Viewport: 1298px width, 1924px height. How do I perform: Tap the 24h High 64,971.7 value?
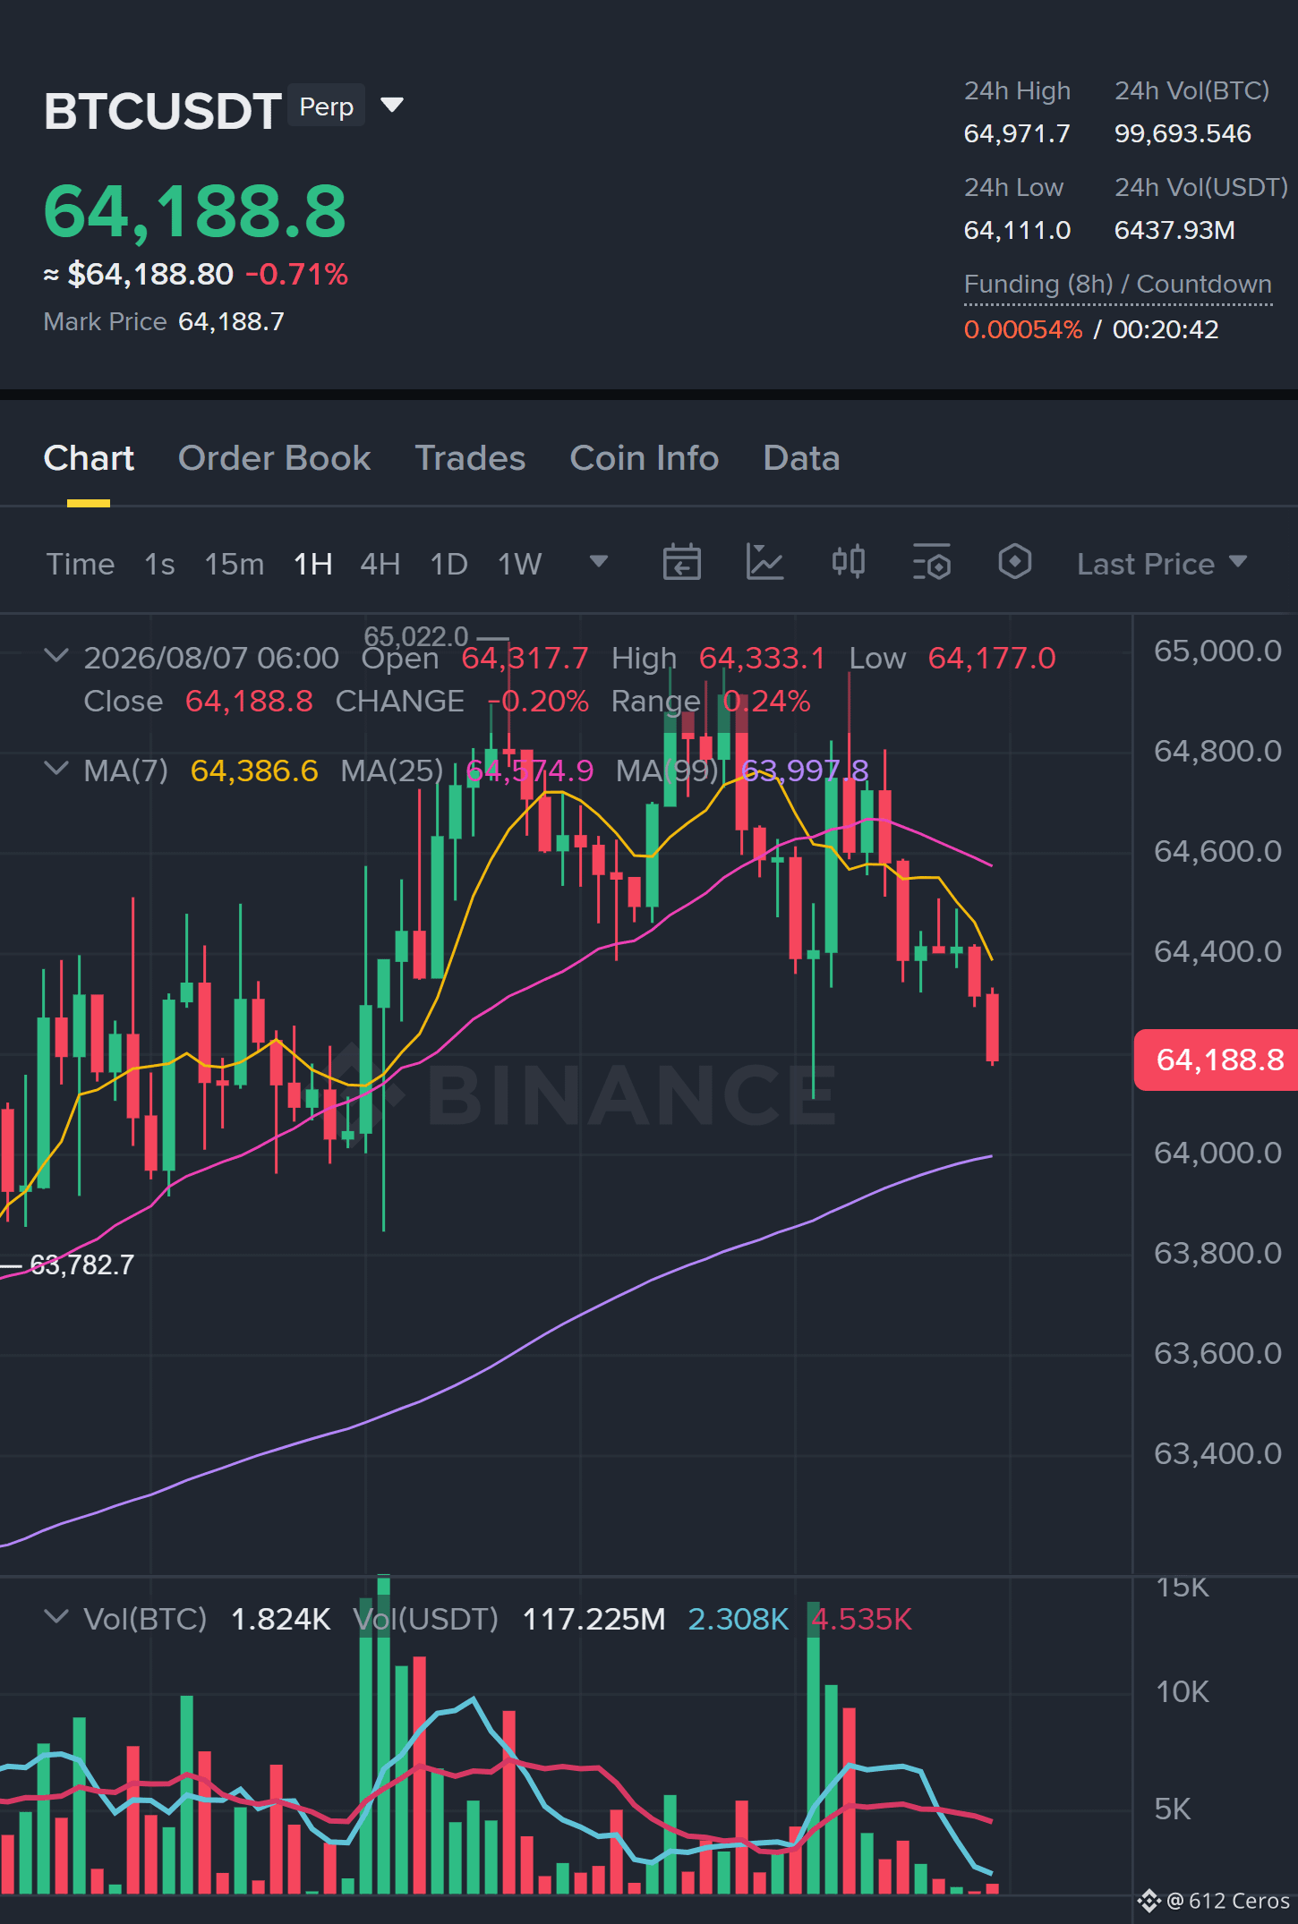[1017, 133]
